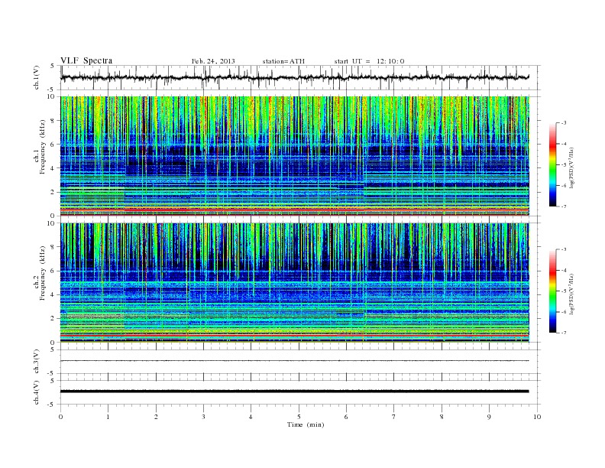Click time axis tick label '3'
The width and height of the screenshot is (605, 468).
pyautogui.click(x=203, y=417)
